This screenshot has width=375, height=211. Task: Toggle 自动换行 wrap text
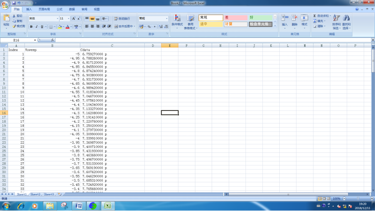coord(122,18)
